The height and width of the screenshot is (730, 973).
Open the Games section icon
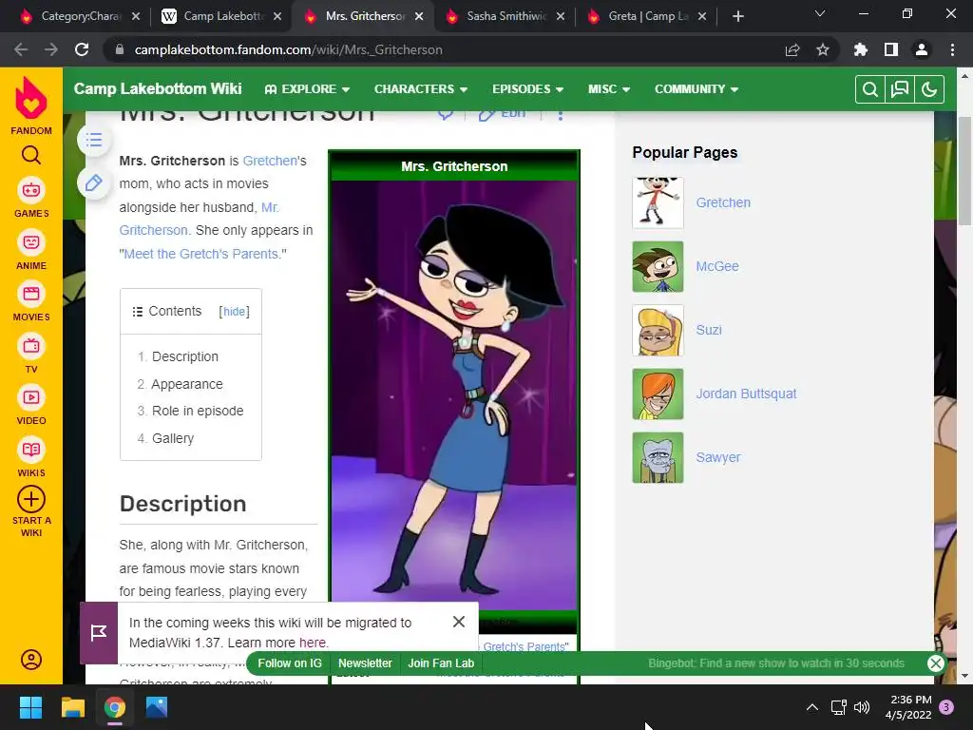31,190
